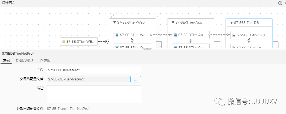The height and width of the screenshot is (114, 286).
Task: Open the IP 范围 tab
Action: (45, 60)
